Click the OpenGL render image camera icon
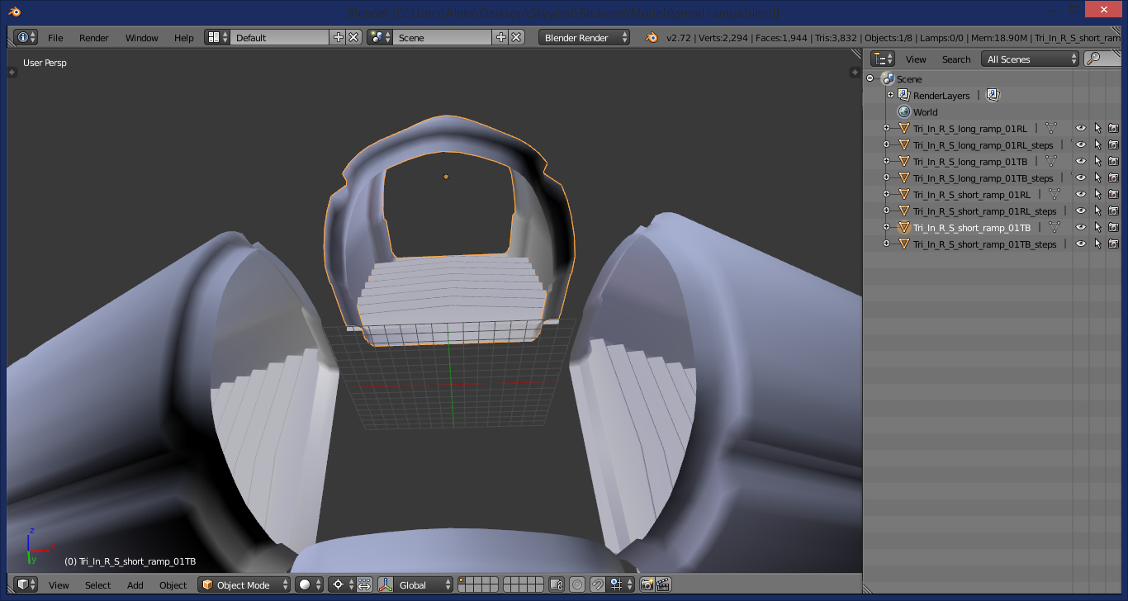 tap(647, 584)
